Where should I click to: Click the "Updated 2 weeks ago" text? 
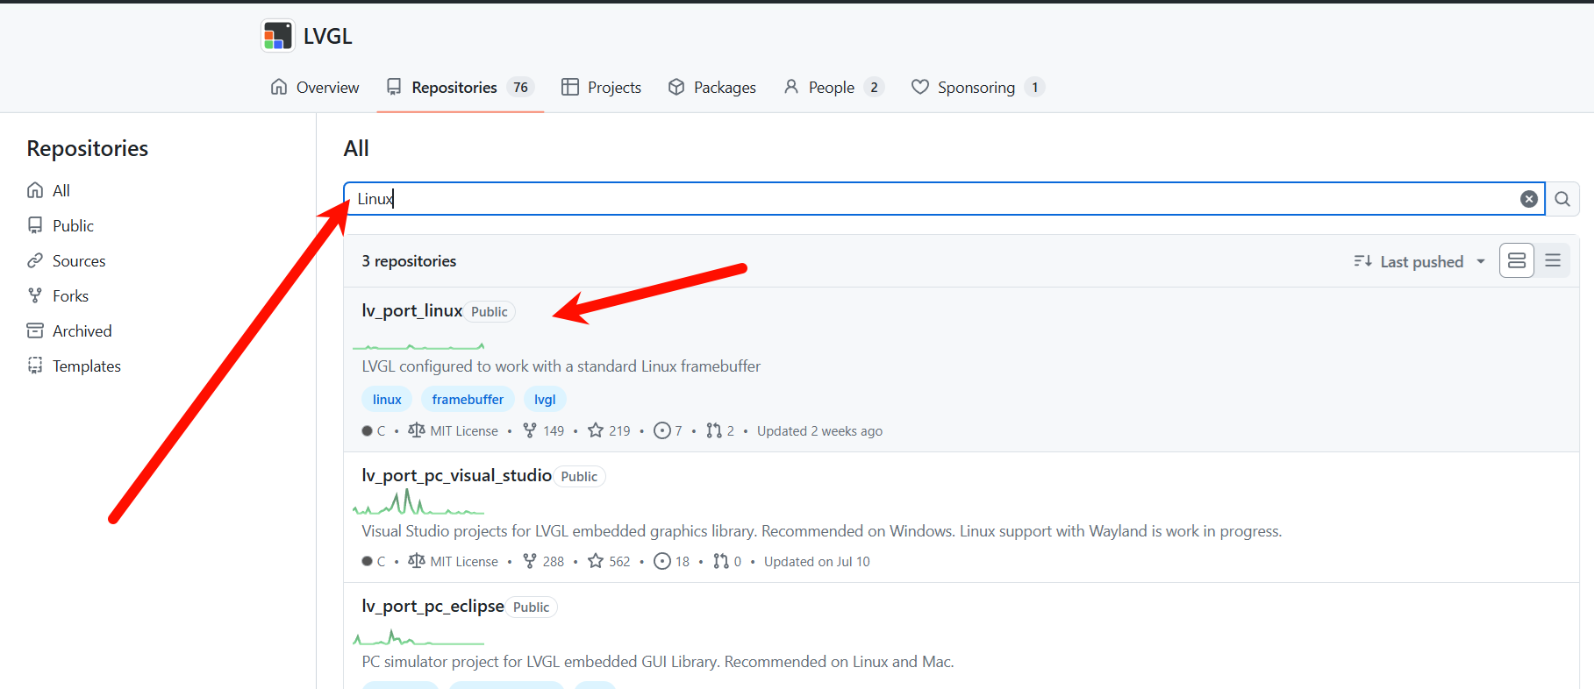pyautogui.click(x=819, y=430)
